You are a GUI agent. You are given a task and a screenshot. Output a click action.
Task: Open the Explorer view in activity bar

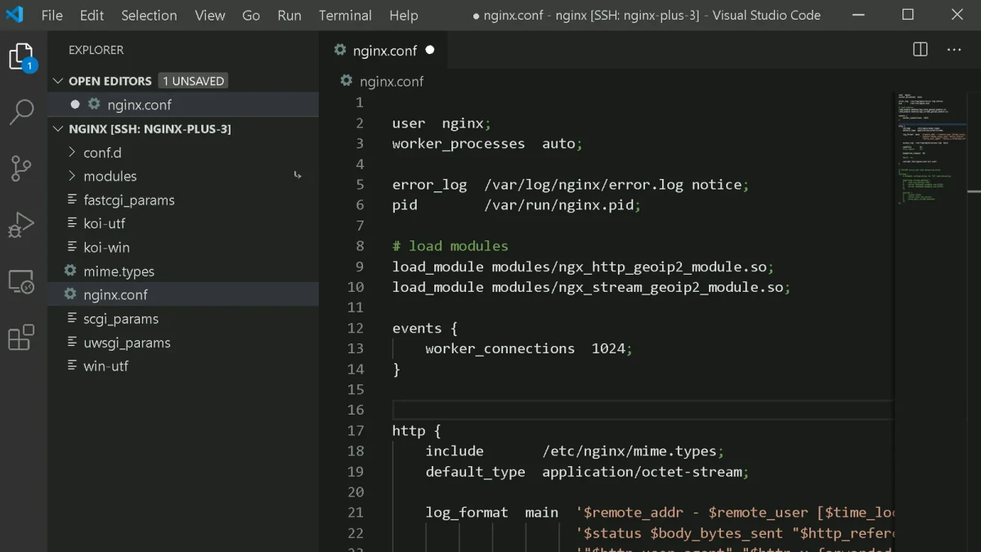coord(22,57)
